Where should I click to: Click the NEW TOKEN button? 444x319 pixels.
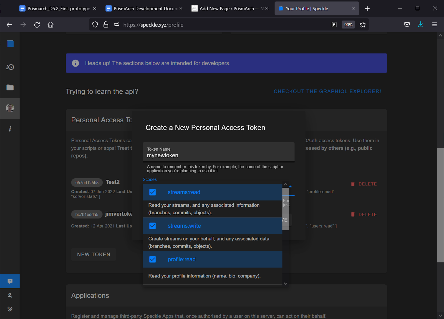point(94,254)
